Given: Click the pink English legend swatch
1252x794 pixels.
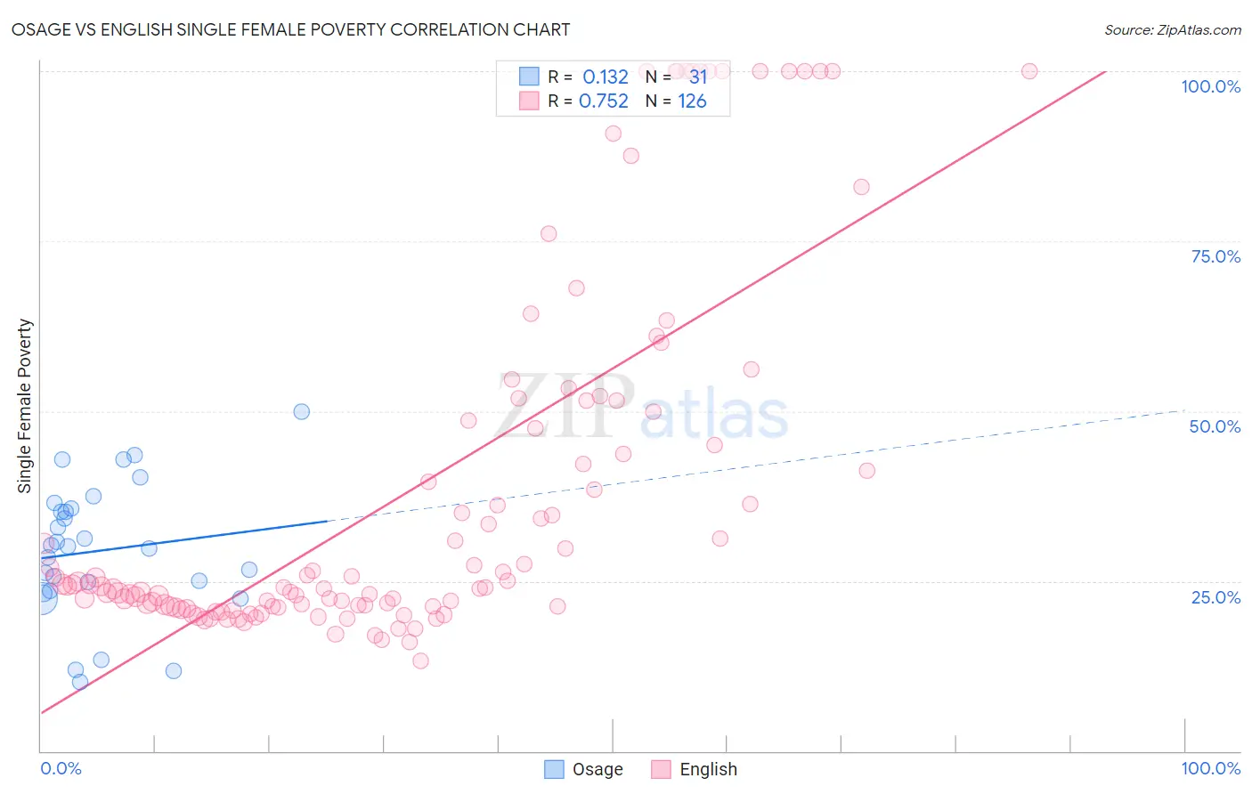Looking at the screenshot, I should point(661,769).
